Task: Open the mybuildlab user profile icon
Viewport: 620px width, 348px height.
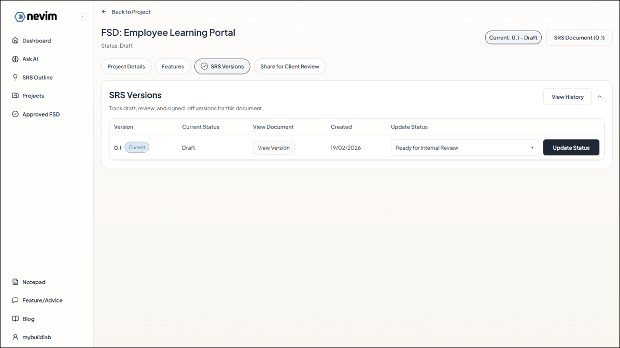Action: (x=16, y=337)
